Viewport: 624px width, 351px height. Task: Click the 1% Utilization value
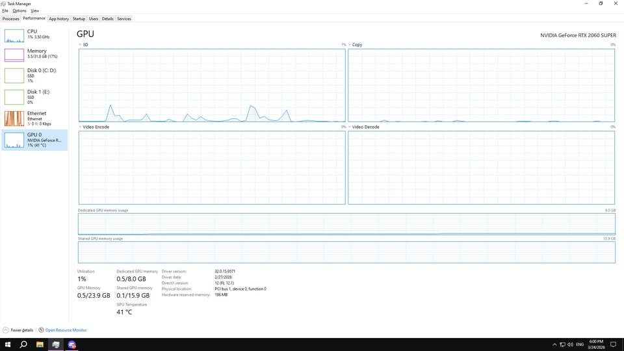[x=82, y=279]
